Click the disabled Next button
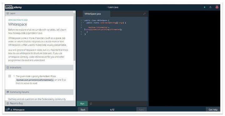225x116 pixels. tap(142, 109)
